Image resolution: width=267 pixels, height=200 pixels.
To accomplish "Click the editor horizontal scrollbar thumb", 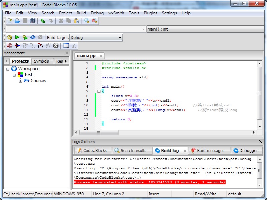I will coord(99,132).
